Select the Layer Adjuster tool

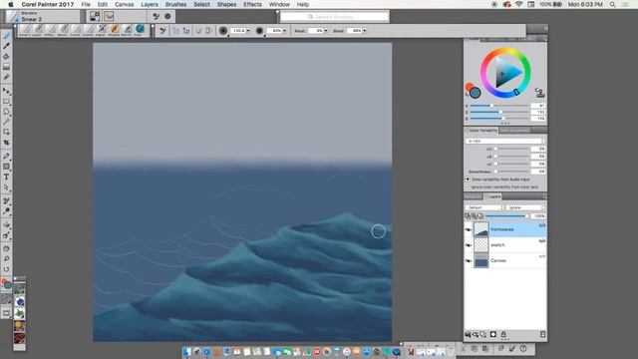[6, 91]
